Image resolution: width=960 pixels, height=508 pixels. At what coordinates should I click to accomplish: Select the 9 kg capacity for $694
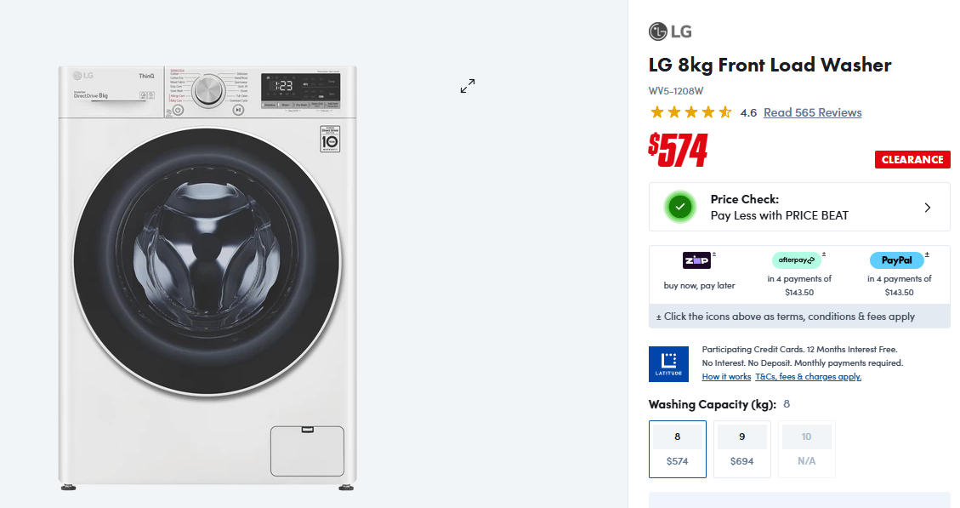click(x=741, y=448)
